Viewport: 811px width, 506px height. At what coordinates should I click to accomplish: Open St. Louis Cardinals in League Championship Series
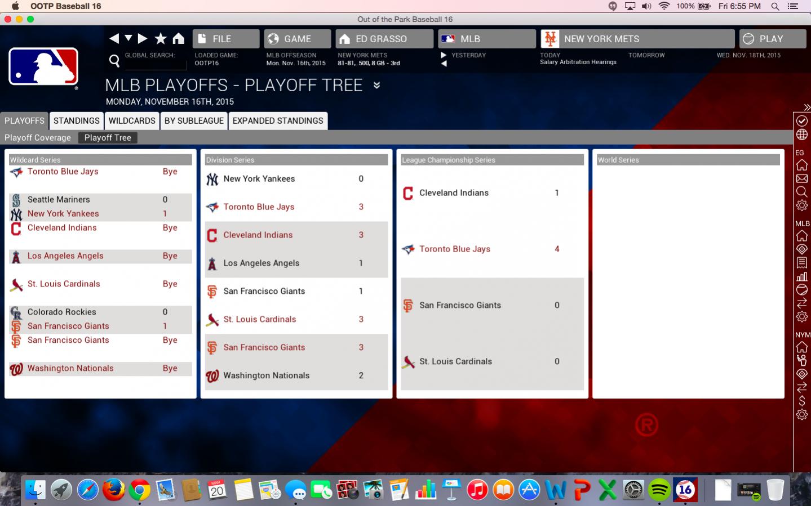pos(455,362)
